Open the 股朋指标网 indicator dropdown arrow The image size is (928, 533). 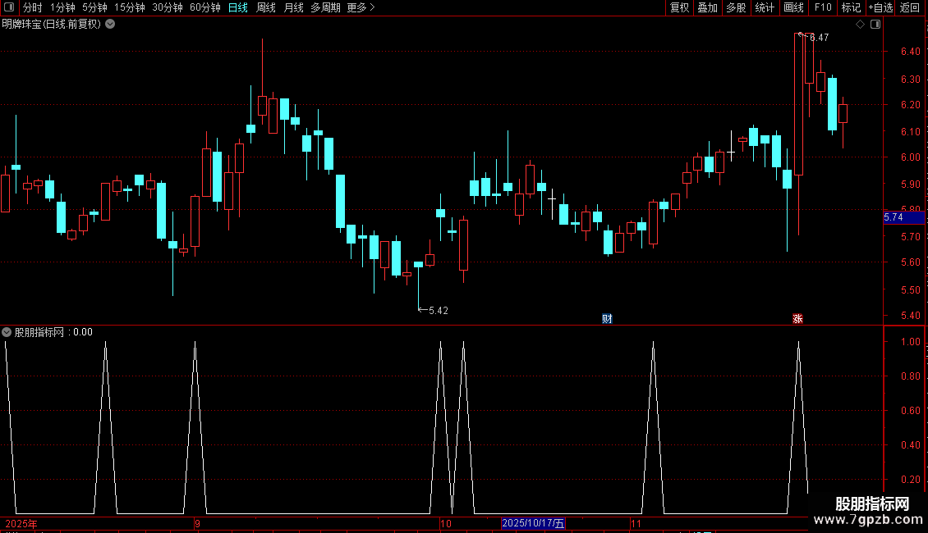7,332
